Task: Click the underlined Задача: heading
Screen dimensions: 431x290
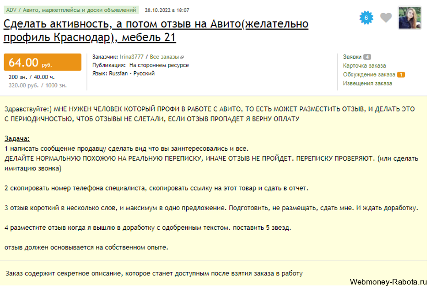Action: click(x=17, y=140)
